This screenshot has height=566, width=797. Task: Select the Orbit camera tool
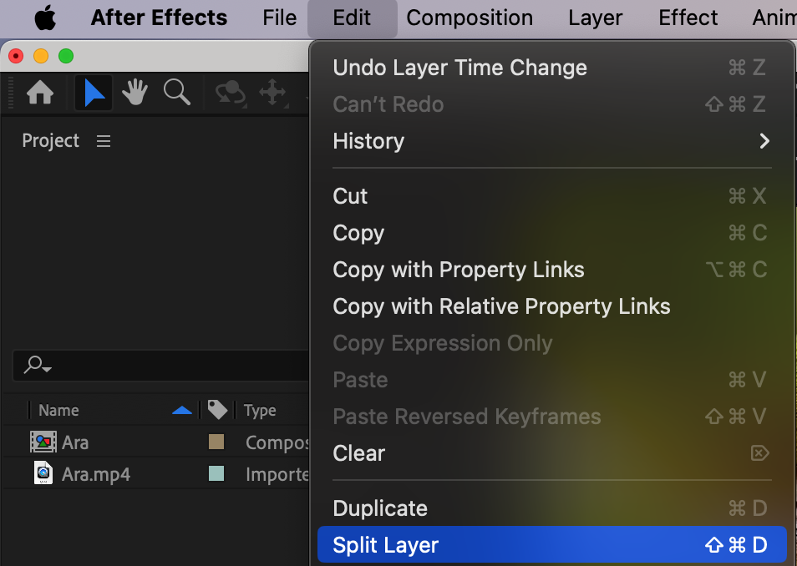tap(231, 93)
